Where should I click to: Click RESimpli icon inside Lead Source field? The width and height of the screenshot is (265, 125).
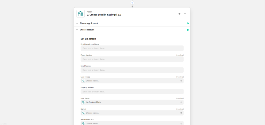point(83,81)
